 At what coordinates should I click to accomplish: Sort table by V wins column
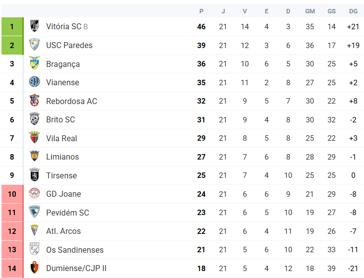(244, 11)
